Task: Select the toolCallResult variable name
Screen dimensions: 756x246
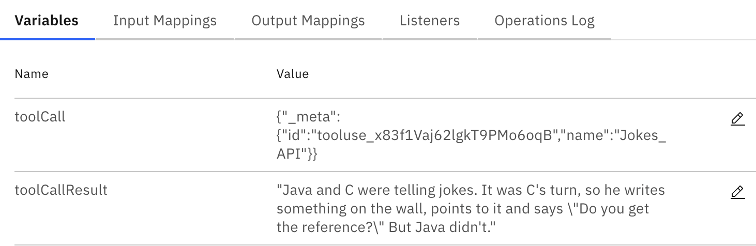Action: [61, 190]
